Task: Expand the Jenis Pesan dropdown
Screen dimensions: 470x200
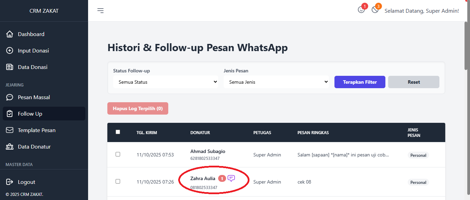Action: tap(276, 82)
